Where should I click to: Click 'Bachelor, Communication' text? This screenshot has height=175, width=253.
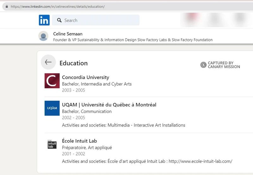87,111
